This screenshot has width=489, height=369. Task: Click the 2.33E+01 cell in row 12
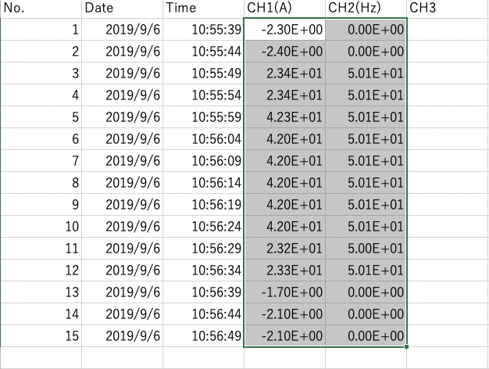pos(284,270)
